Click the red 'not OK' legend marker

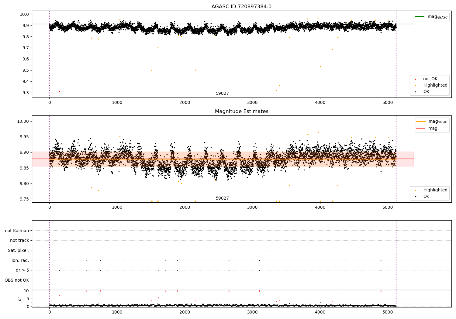coord(416,79)
